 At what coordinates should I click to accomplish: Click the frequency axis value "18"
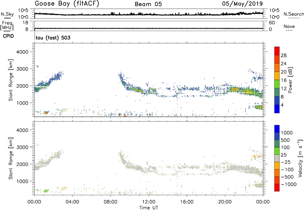click(x=25, y=23)
